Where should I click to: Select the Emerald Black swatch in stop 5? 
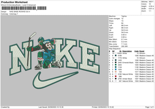point(116,62)
